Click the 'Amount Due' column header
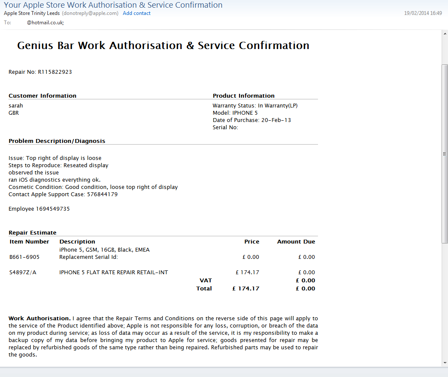The image size is (448, 377). click(x=296, y=241)
